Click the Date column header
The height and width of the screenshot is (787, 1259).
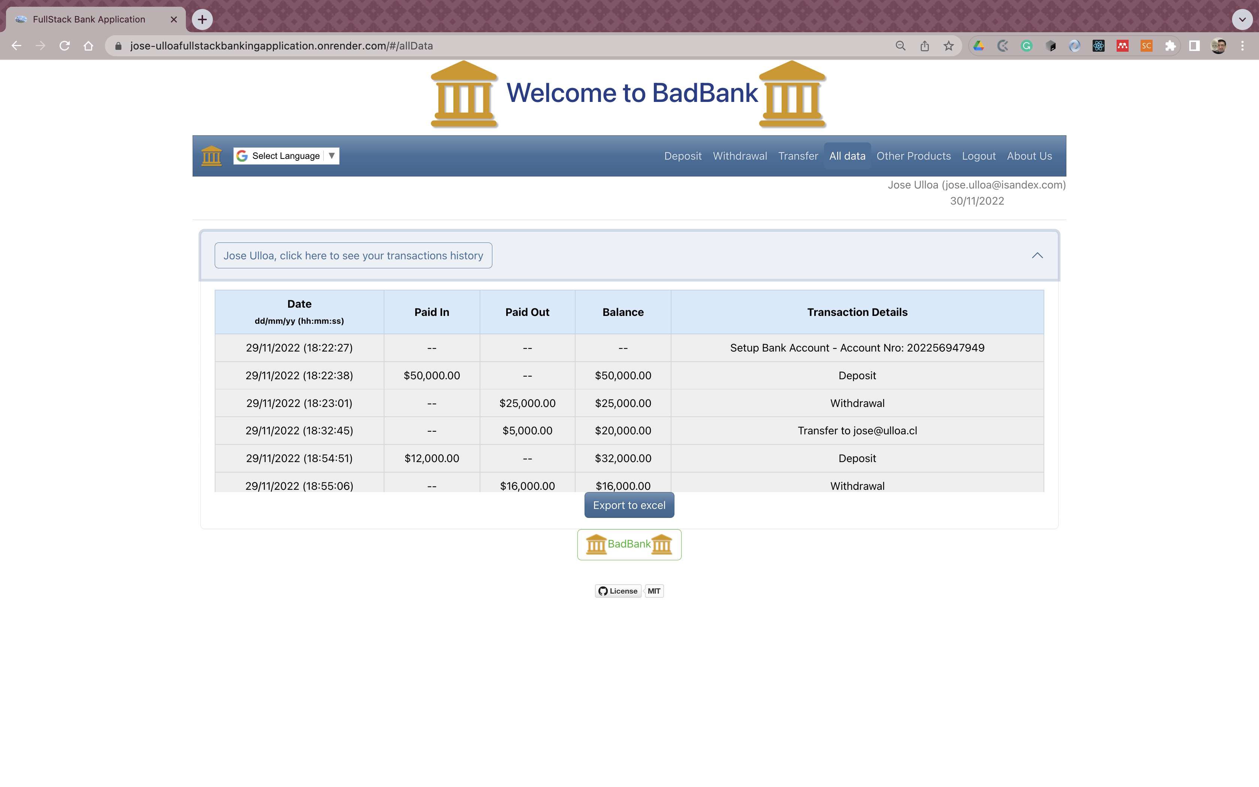pyautogui.click(x=299, y=312)
